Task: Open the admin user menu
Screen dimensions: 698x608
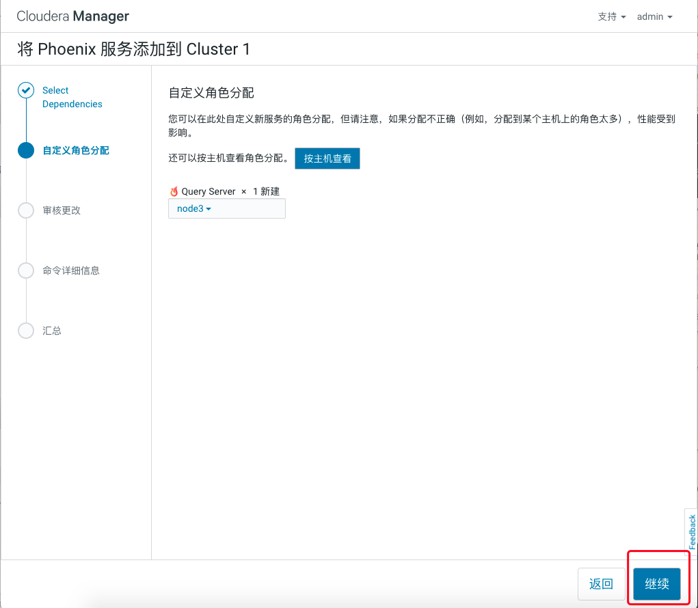Action: (x=654, y=16)
